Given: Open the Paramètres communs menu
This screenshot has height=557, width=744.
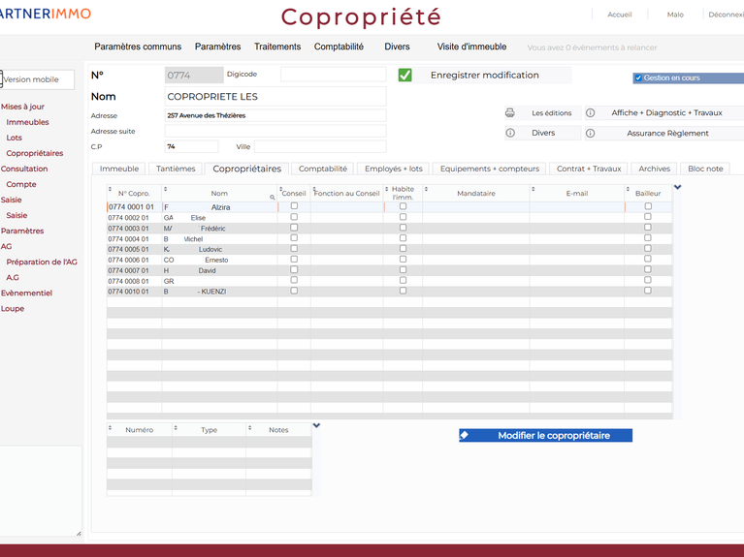Looking at the screenshot, I should click(x=138, y=46).
